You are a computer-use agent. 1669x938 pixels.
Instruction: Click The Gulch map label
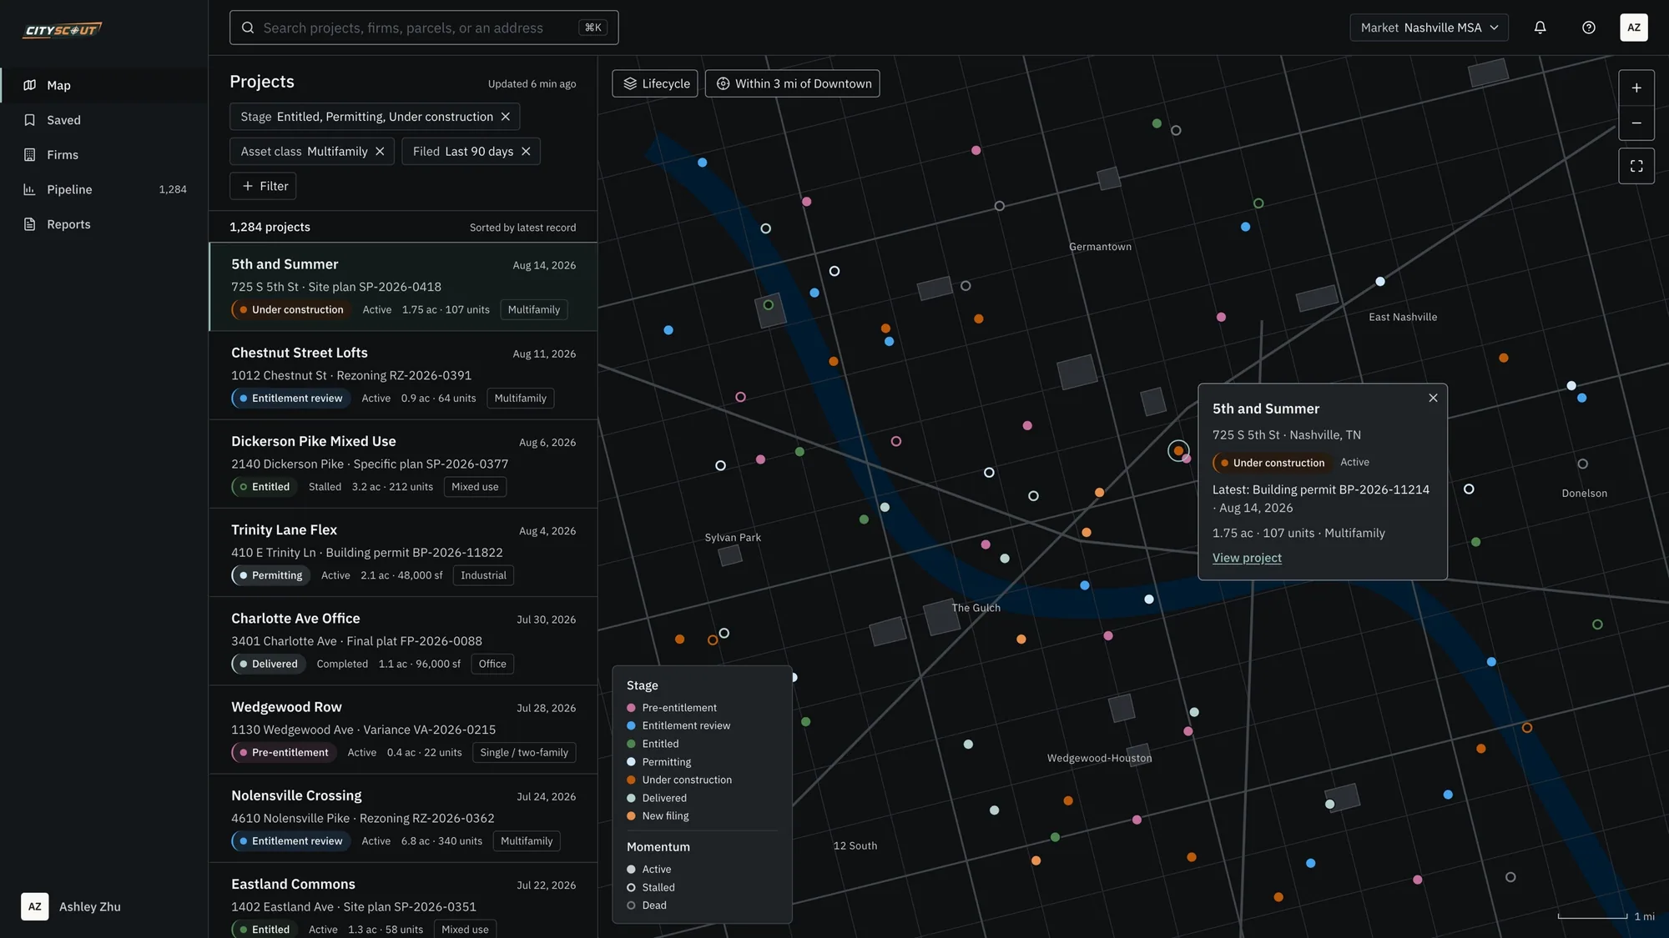click(976, 608)
